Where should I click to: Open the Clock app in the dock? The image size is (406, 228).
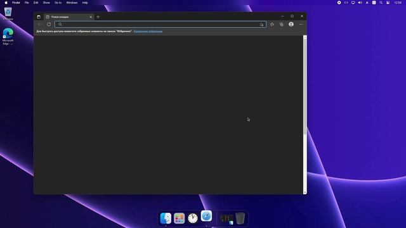tap(193, 218)
